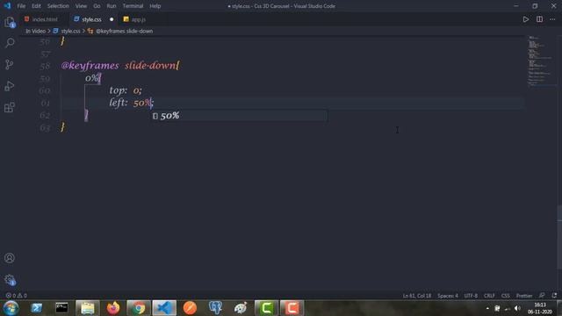Click the system tray volume icon
Screen dimensions: 562x316
(x=517, y=308)
